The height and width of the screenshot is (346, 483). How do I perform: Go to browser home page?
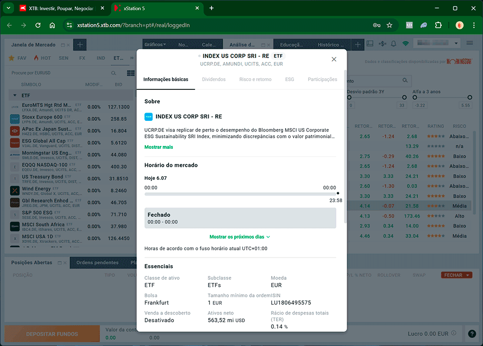click(x=52, y=25)
